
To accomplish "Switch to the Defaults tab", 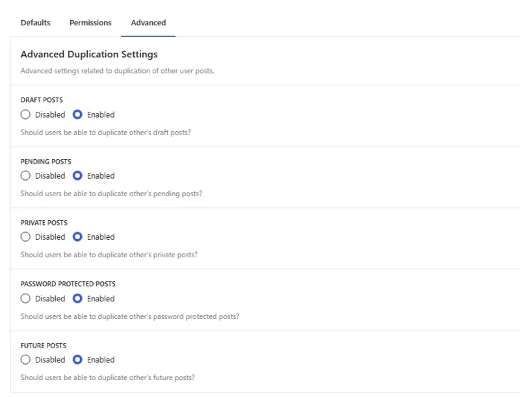I will pos(35,23).
